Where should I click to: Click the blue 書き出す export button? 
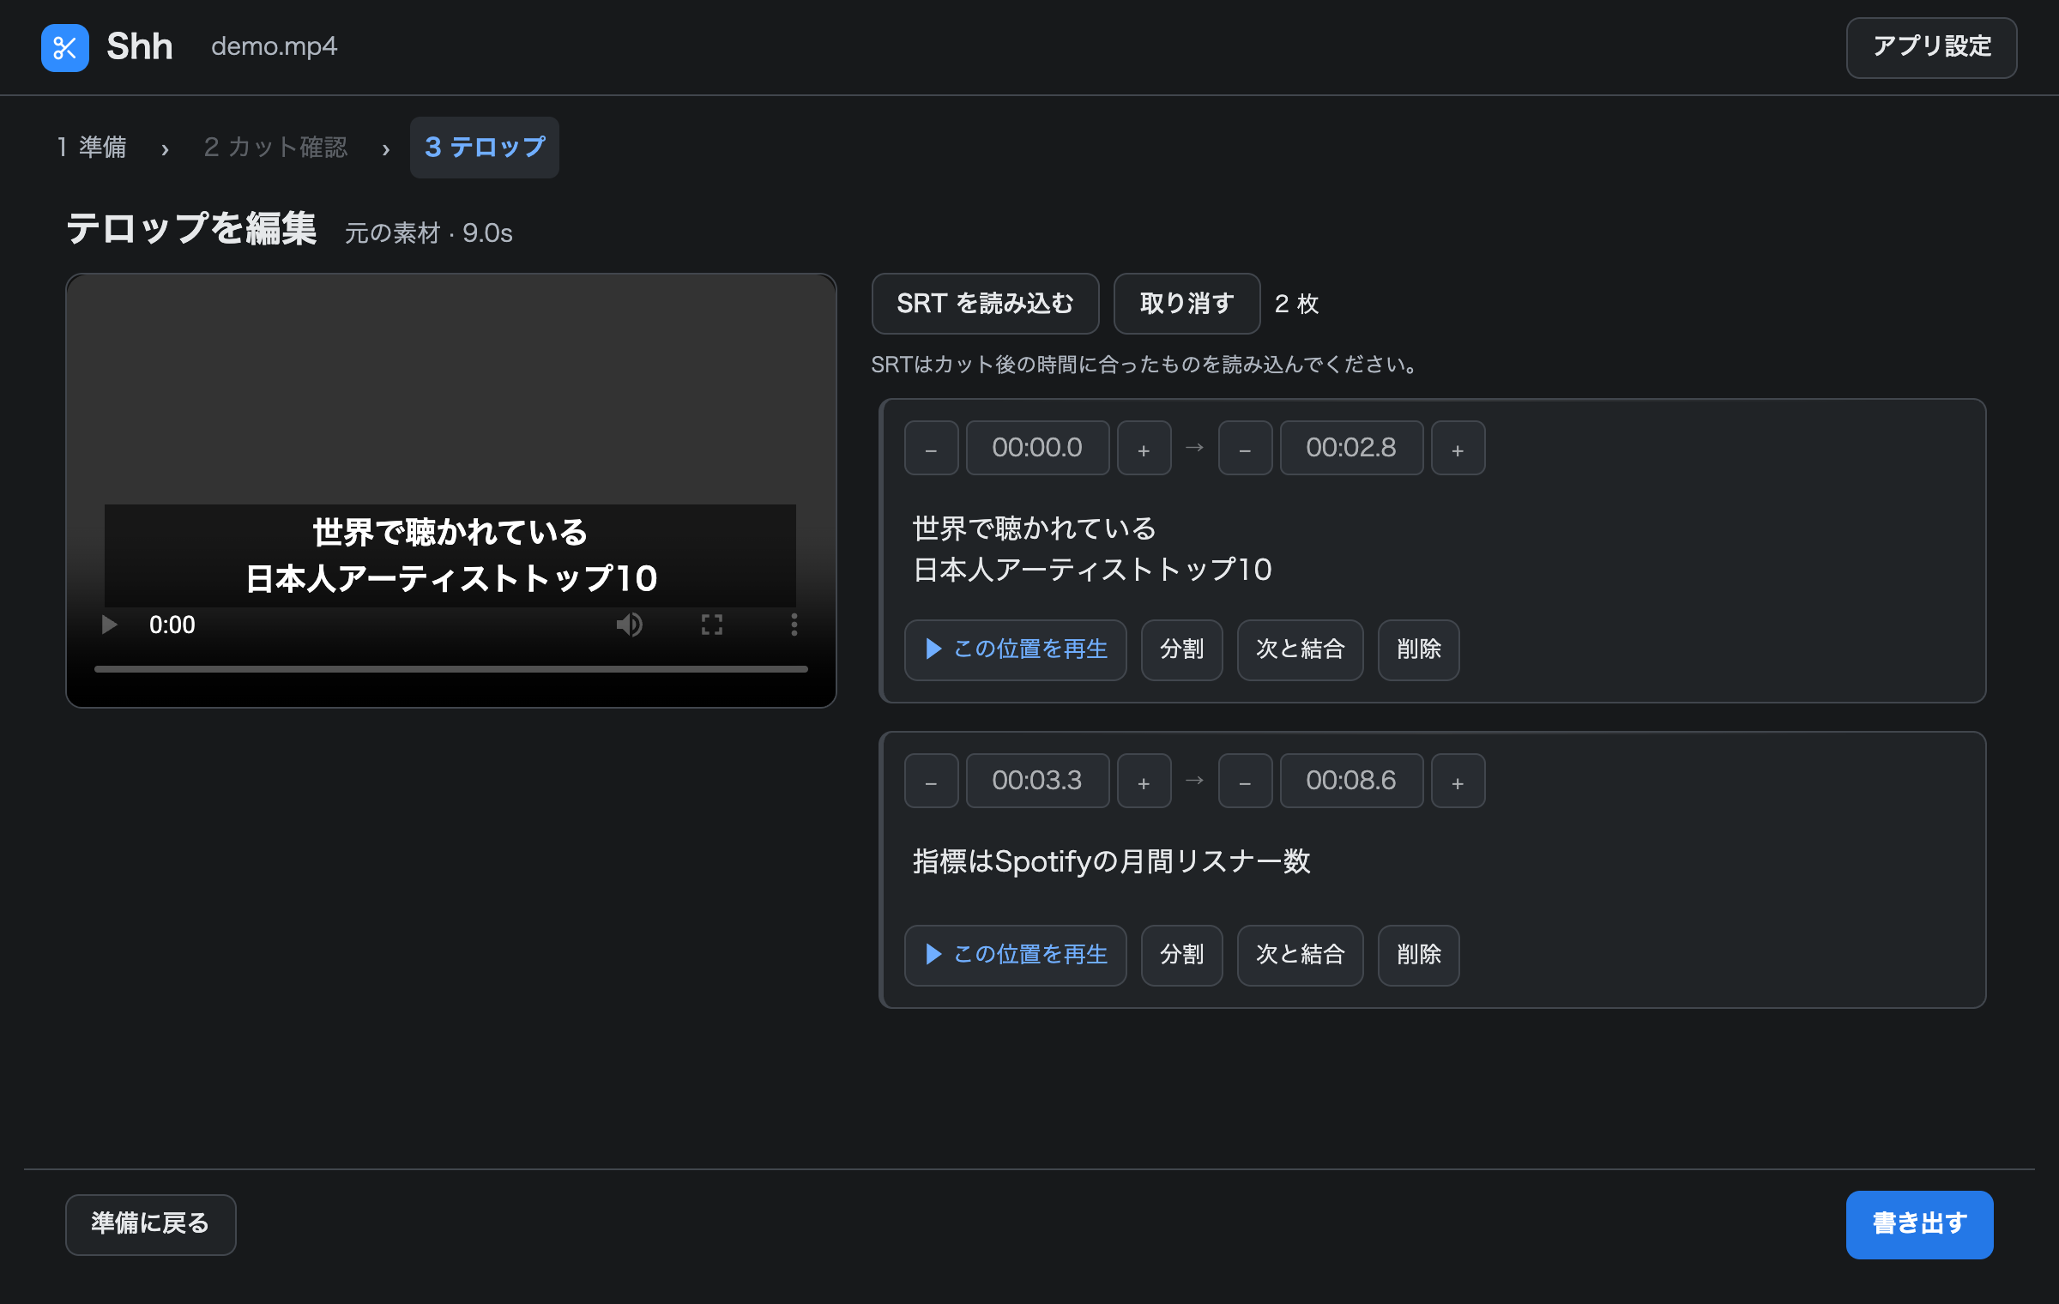pyautogui.click(x=1920, y=1224)
